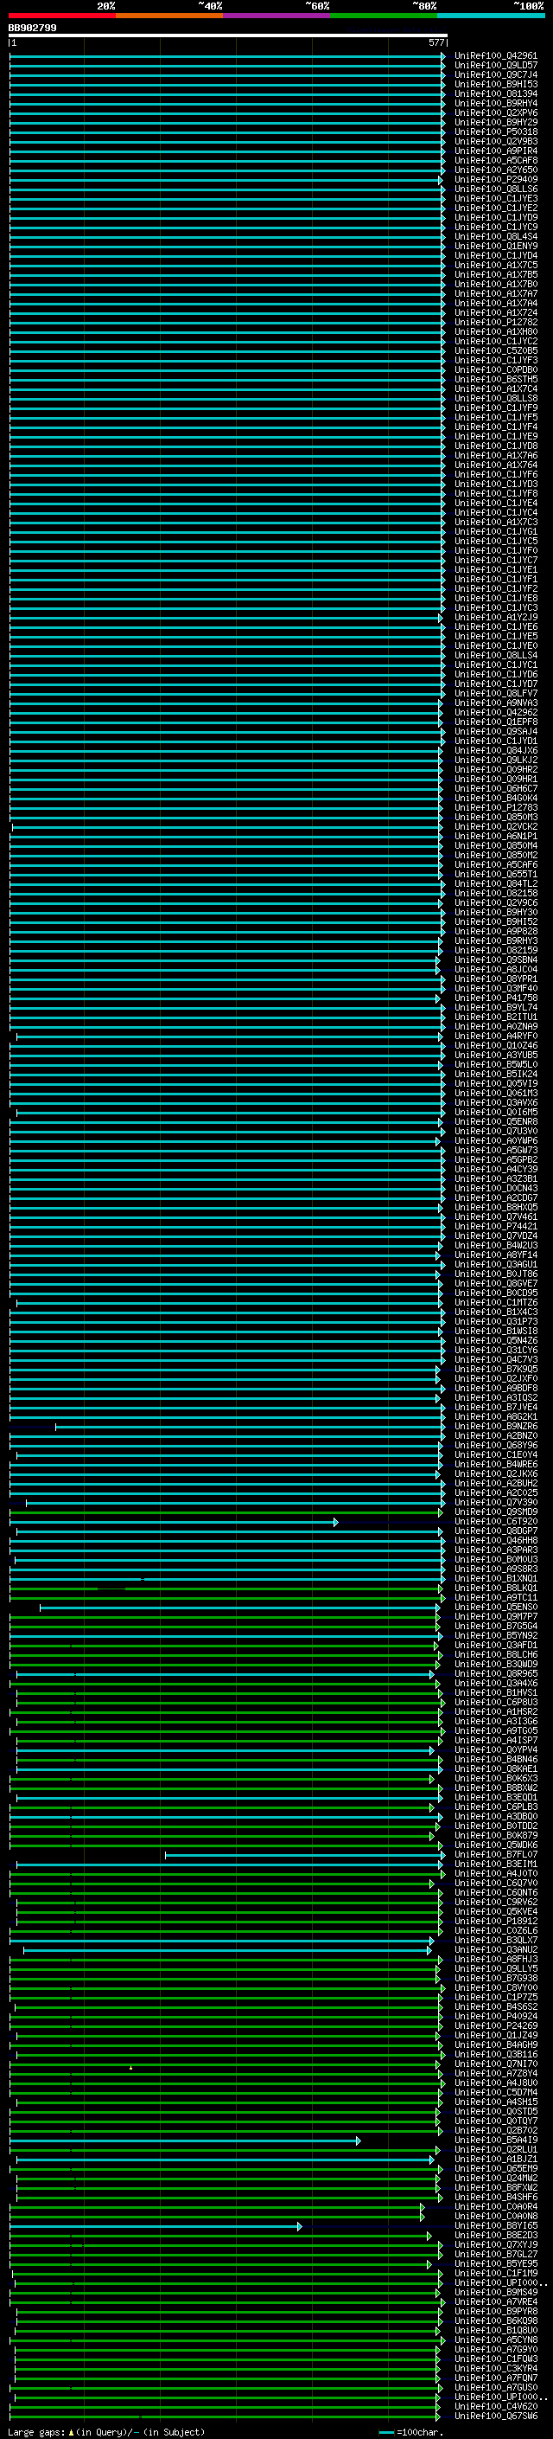Select hit label UniRef100_Q8L4S4
553x2439 pixels.
coord(495,238)
